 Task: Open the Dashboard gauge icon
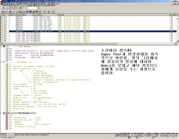pyautogui.click(x=18, y=12)
